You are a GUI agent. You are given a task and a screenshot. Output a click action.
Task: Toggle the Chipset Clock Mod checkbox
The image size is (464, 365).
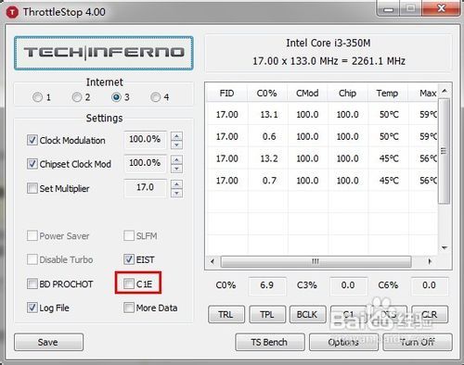coord(32,164)
